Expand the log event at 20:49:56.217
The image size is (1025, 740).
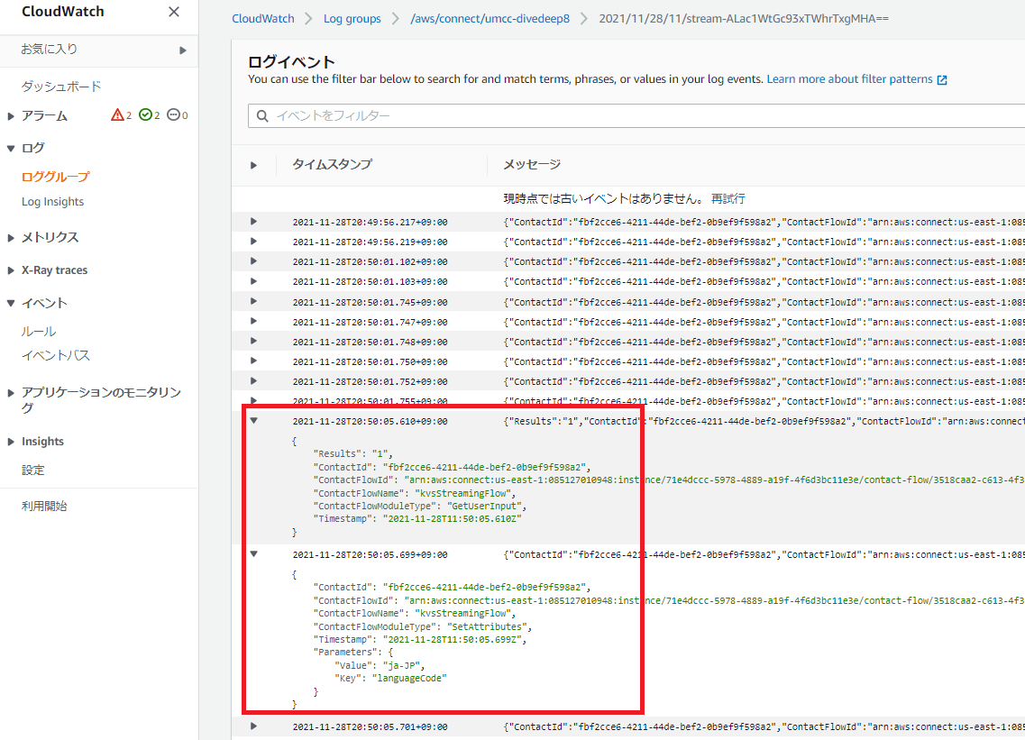click(x=253, y=222)
